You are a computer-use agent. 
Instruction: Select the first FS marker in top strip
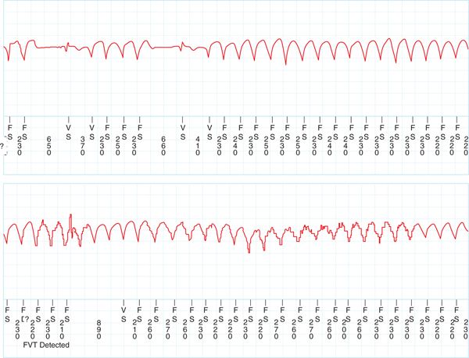tap(10, 131)
